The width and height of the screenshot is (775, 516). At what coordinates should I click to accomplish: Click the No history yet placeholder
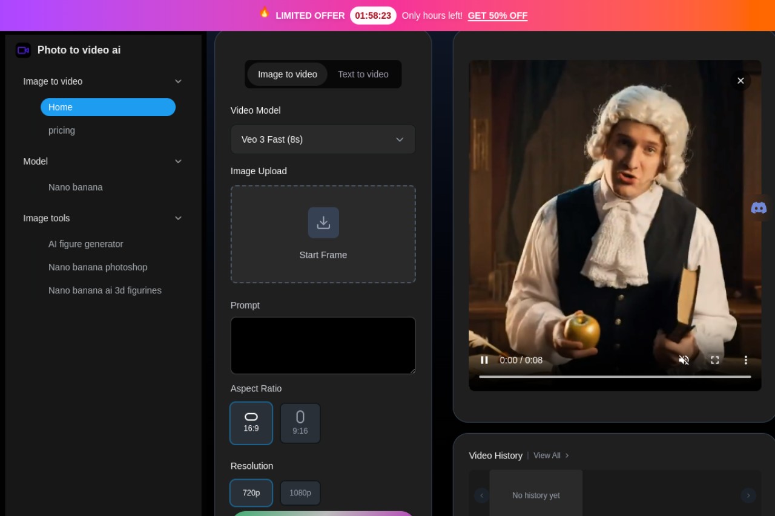(x=536, y=495)
